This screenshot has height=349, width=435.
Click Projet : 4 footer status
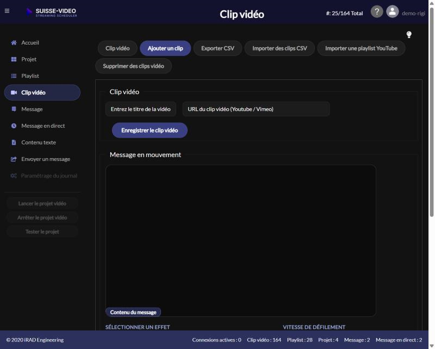point(328,340)
